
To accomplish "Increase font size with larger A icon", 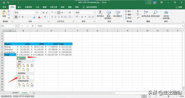I will coord(43,13).
